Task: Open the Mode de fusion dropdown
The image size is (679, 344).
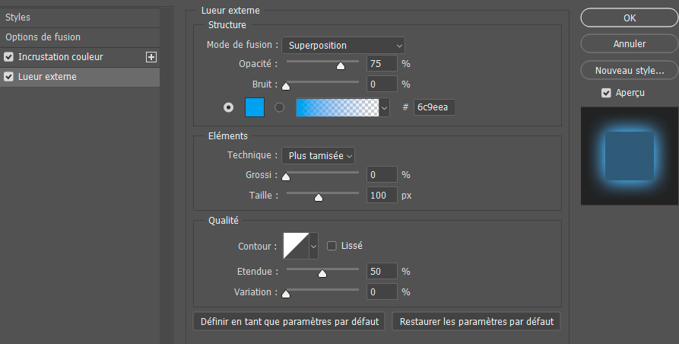Action: pyautogui.click(x=343, y=46)
